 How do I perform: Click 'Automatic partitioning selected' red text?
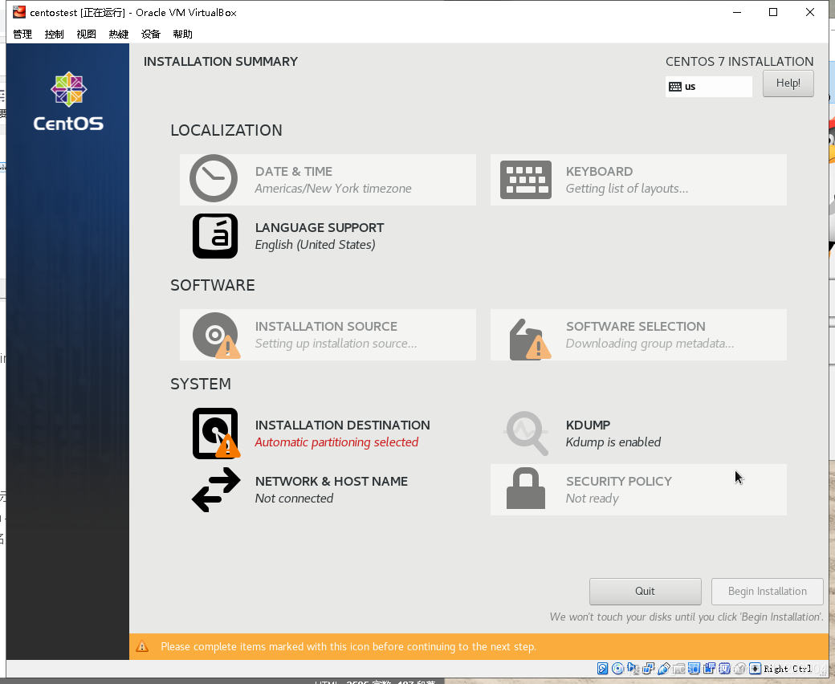pos(336,442)
